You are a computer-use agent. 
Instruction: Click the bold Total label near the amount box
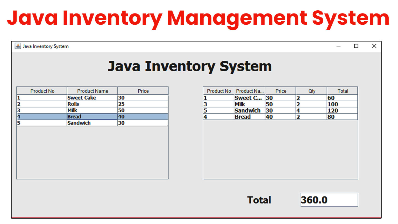[259, 200]
